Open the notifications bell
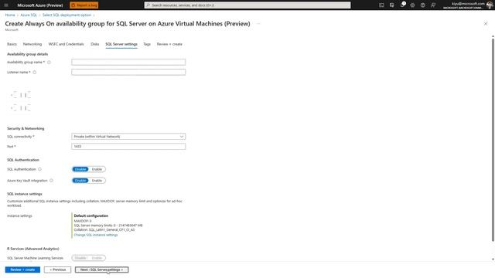The width and height of the screenshot is (495, 278). 402,5
